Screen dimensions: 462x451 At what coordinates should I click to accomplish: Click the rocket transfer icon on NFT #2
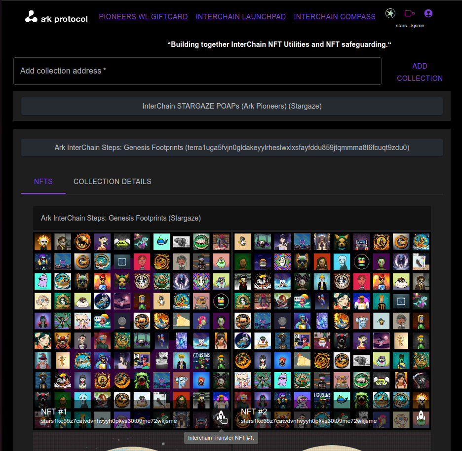(421, 417)
